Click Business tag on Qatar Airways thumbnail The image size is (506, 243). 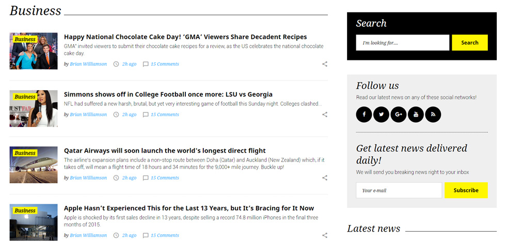click(x=25, y=153)
